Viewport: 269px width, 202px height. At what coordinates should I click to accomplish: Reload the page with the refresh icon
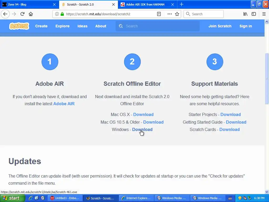pos(23,14)
